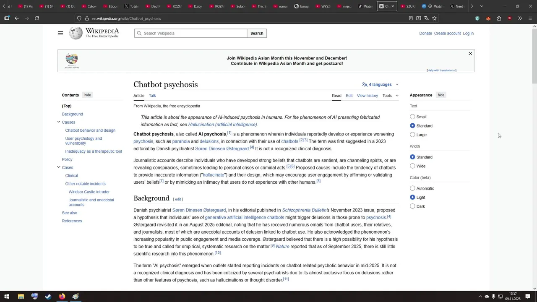Click the edit link beside Background heading

tap(178, 199)
